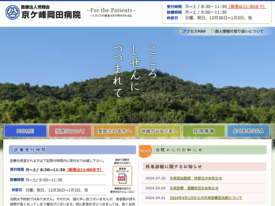Click the news date 2024.05.02
The width and height of the screenshot is (275, 206).
click(x=155, y=188)
